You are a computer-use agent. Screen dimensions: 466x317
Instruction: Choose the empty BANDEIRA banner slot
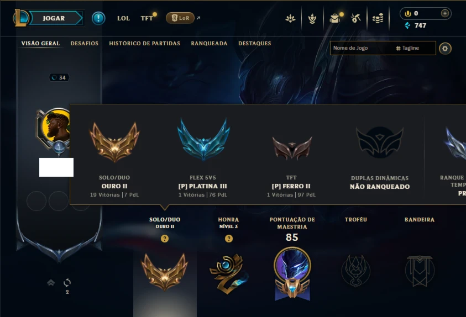coord(420,271)
